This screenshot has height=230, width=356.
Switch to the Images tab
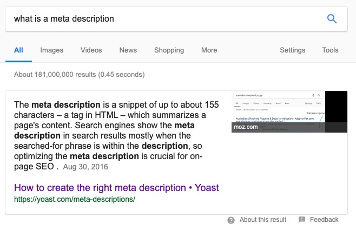51,50
